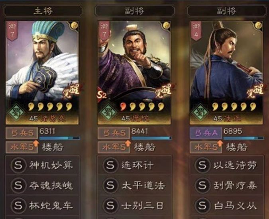269x219 pixels.
Task: Open the 神机妙算 skill entry
Action: tap(43, 165)
